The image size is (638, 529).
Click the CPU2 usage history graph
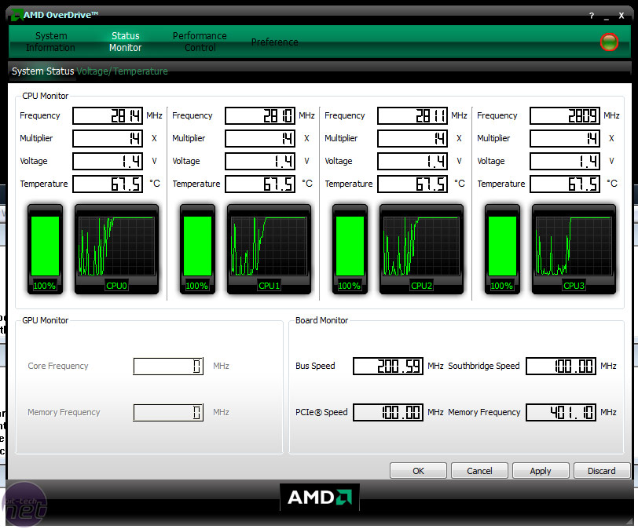pyautogui.click(x=421, y=249)
